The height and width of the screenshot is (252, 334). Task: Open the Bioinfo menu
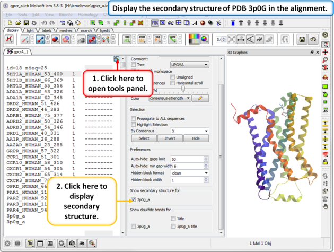coord(66,15)
